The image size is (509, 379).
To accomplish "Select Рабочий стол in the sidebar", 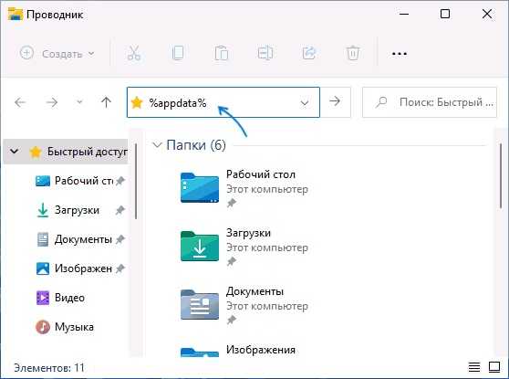I will coord(75,181).
